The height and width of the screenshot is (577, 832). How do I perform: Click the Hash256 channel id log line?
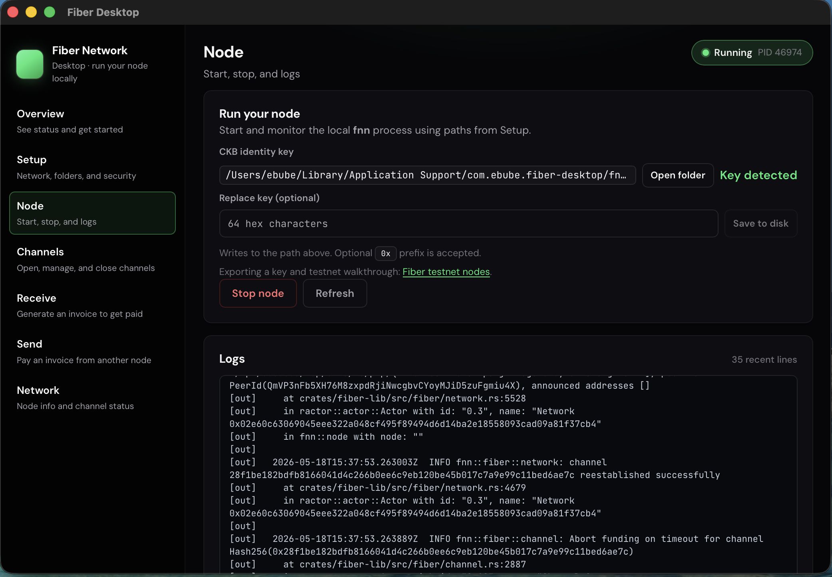tap(431, 551)
